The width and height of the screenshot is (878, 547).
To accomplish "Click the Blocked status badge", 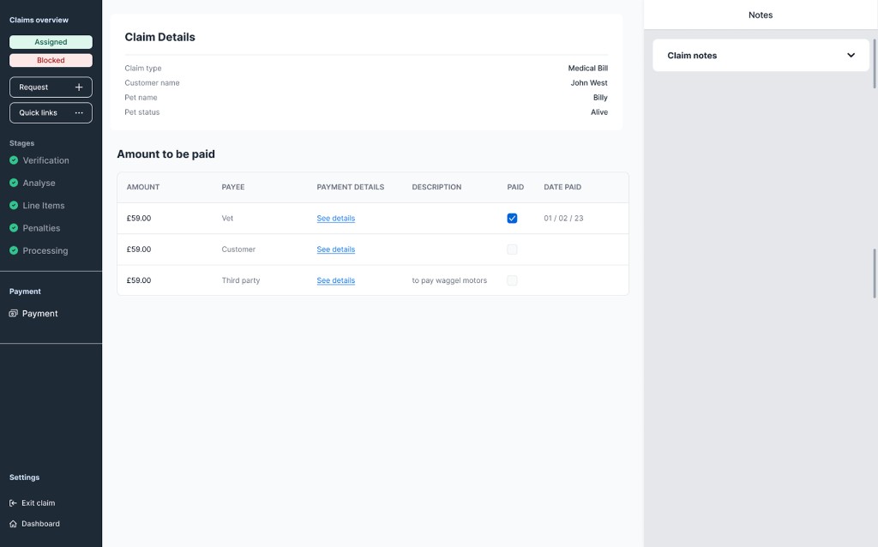I will click(51, 61).
